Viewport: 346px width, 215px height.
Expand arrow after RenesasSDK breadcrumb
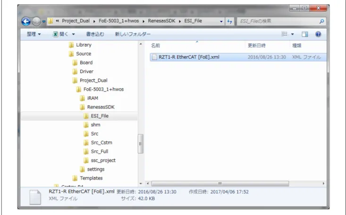(x=180, y=21)
